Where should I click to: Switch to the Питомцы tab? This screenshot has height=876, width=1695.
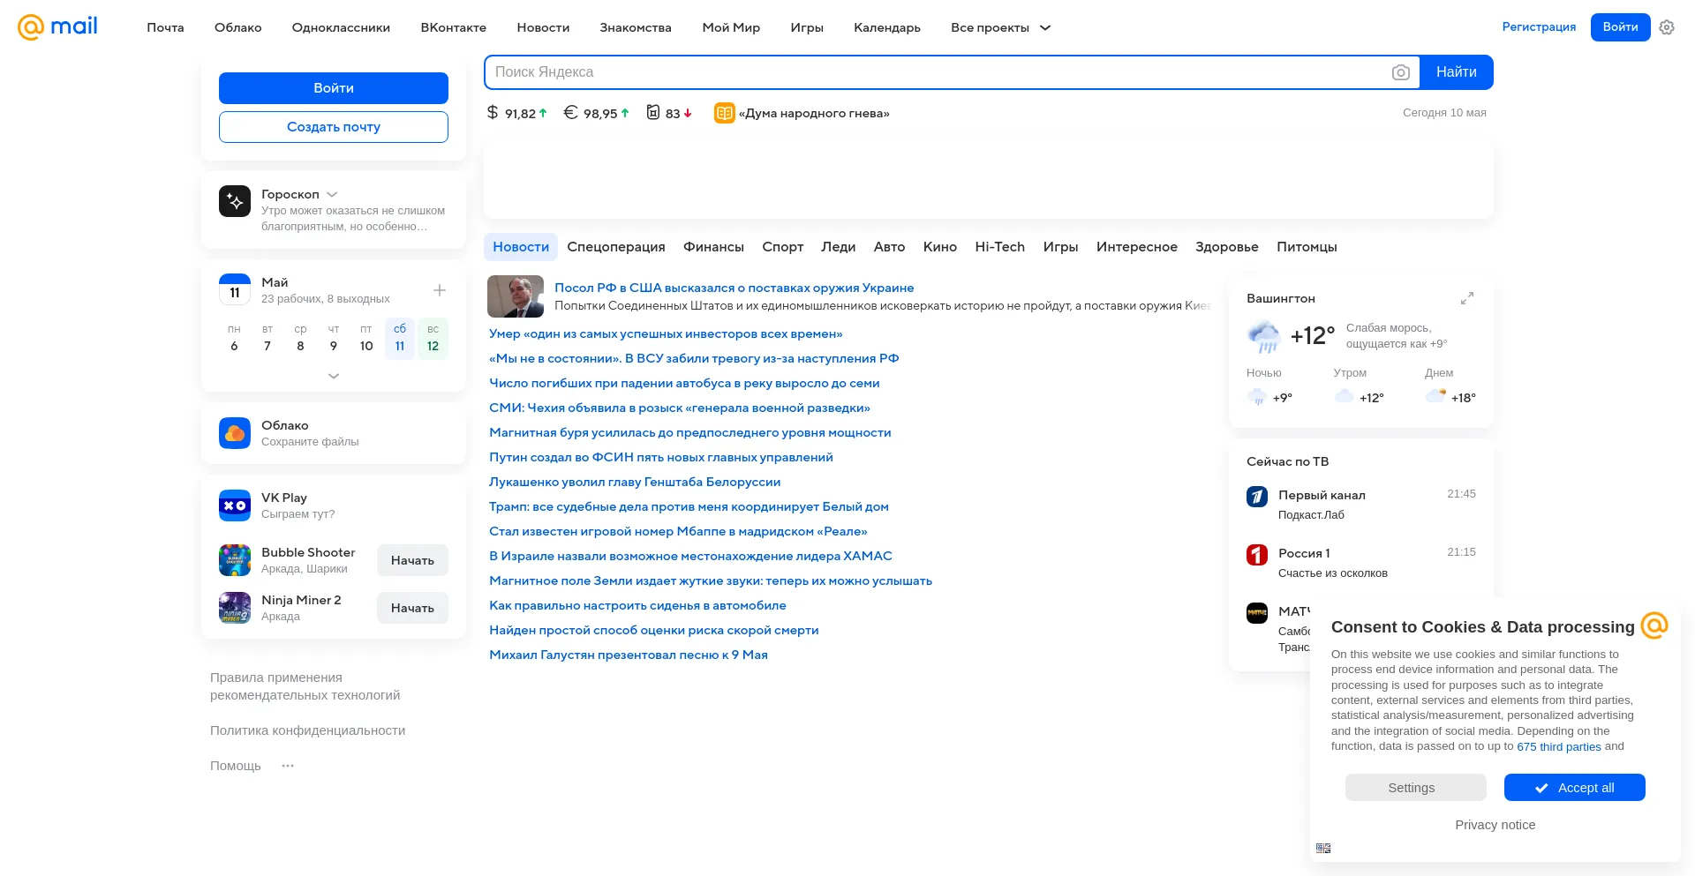coord(1307,247)
